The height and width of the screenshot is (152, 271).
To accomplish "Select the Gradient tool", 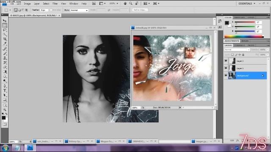I will pos(5,72).
